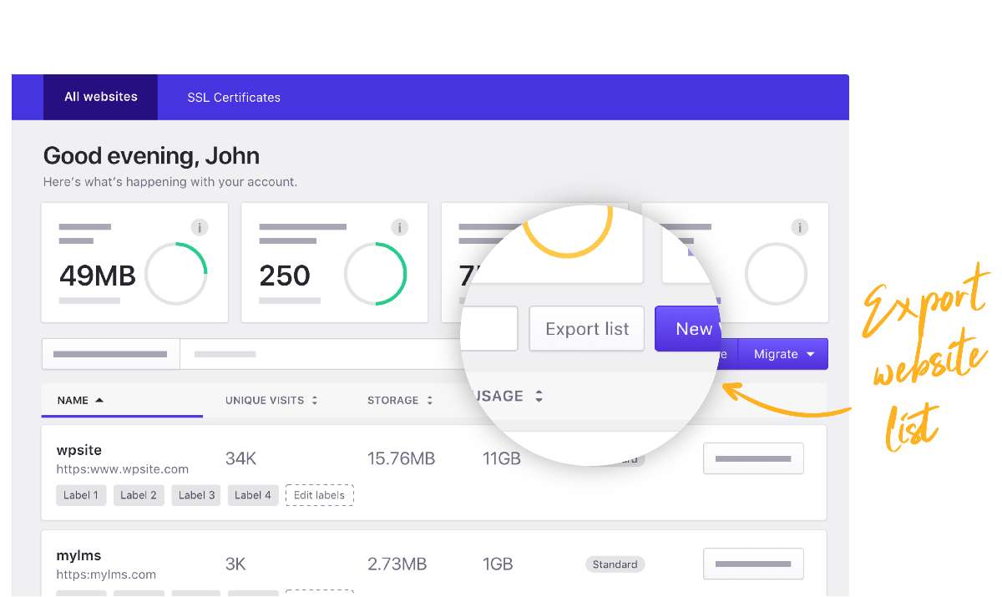This screenshot has height=597, width=1002.
Task: Sort by the UNIQUE VISITS column
Action: (271, 401)
